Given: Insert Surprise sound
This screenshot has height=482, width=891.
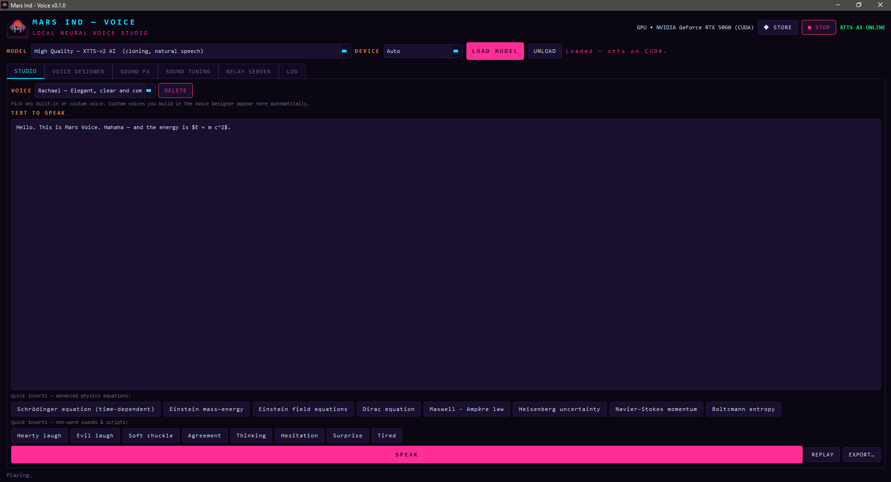Looking at the screenshot, I should (348, 436).
